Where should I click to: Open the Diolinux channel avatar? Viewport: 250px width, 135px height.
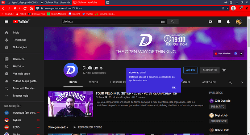click(71, 70)
